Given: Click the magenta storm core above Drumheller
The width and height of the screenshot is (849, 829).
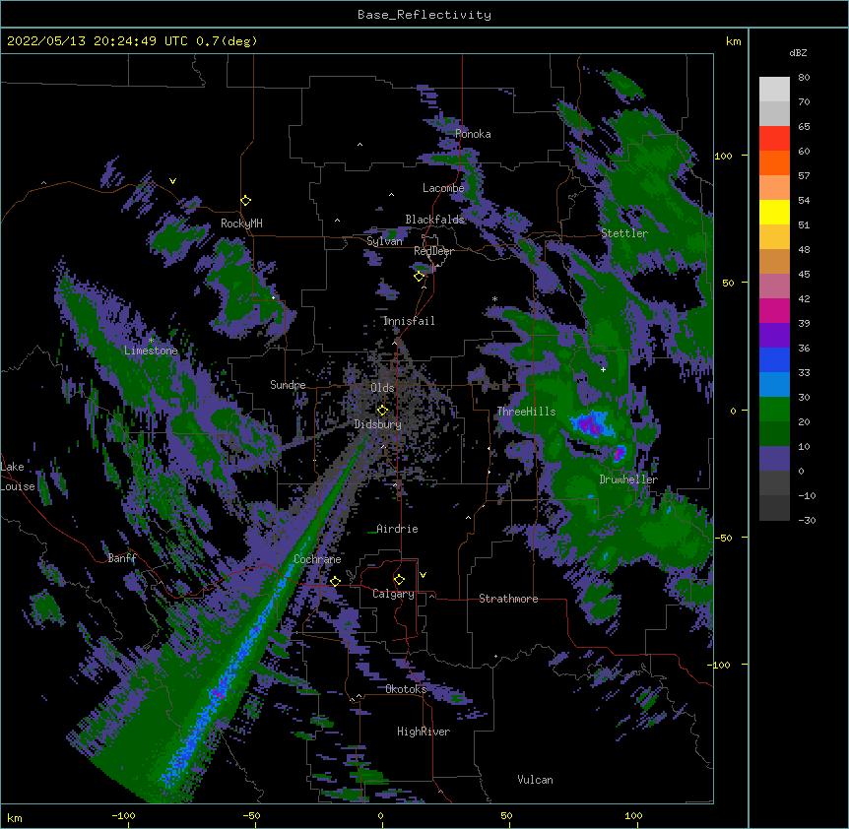Looking at the screenshot, I should coord(619,453).
